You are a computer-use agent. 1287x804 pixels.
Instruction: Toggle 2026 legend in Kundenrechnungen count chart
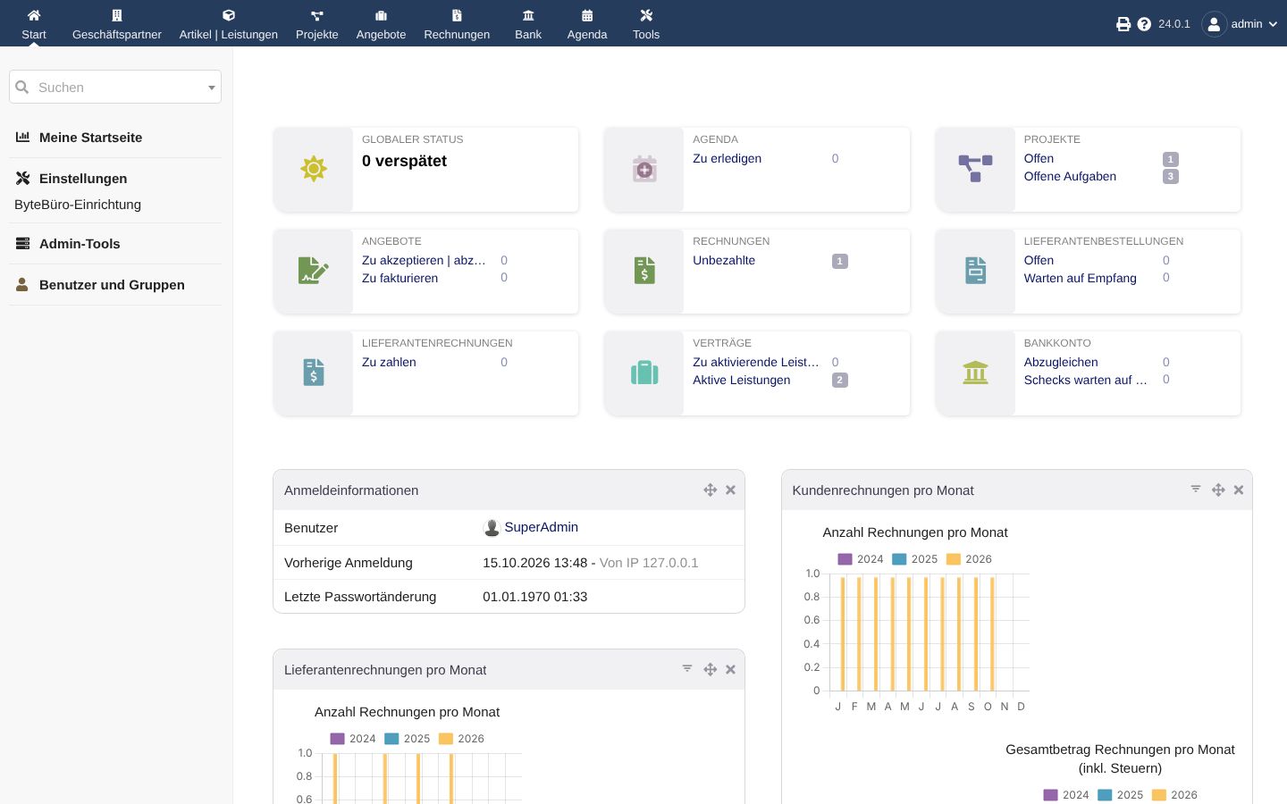click(969, 559)
